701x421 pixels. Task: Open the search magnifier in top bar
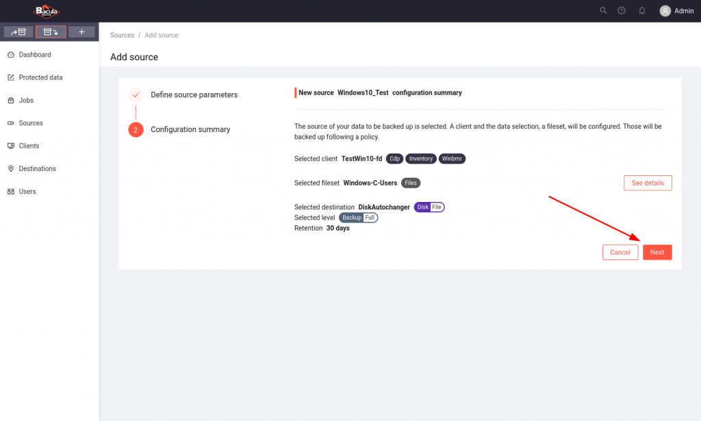pyautogui.click(x=603, y=11)
